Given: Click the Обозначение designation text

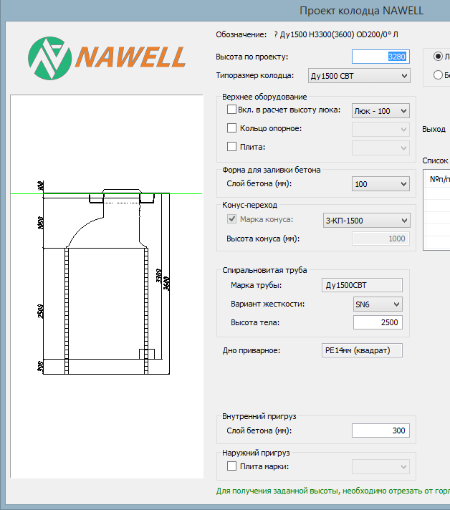Looking at the screenshot, I should point(336,34).
